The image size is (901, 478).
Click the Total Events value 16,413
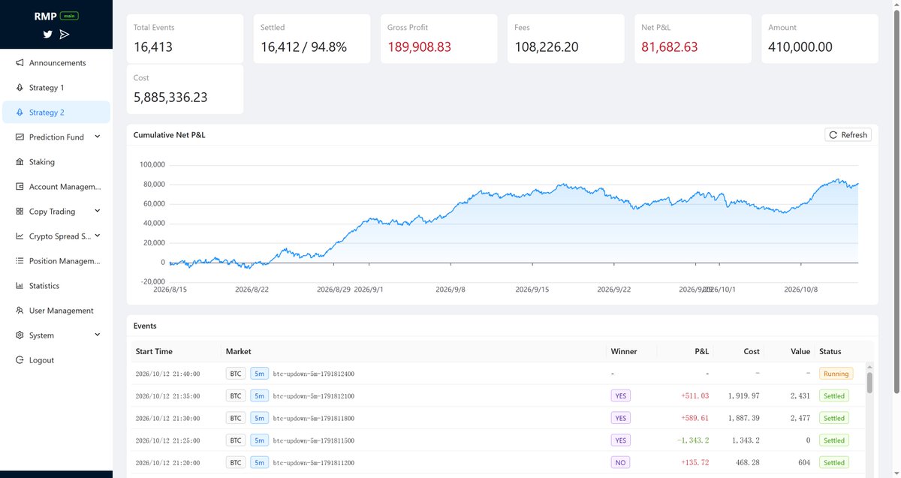tap(153, 47)
